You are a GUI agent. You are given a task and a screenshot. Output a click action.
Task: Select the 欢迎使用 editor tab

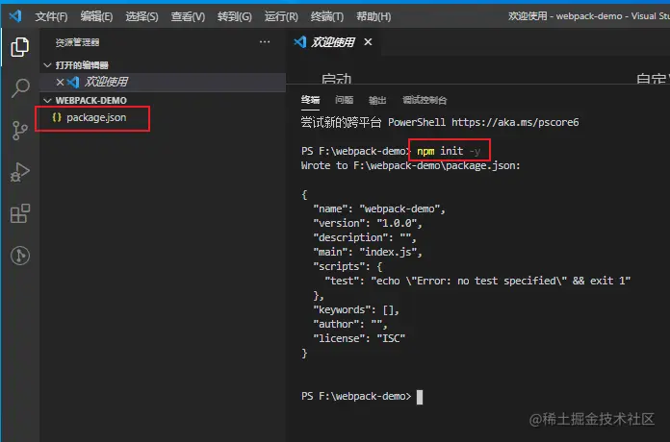coord(332,42)
